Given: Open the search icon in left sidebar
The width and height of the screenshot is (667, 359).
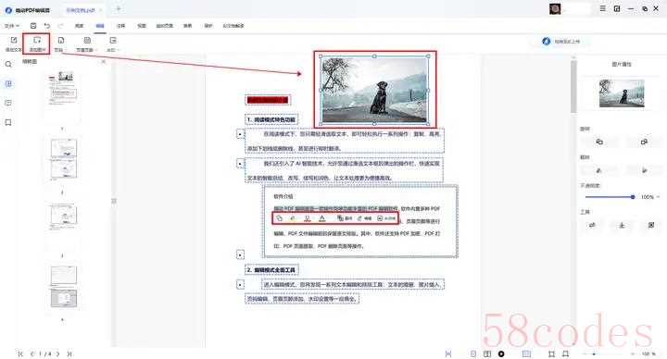Looking at the screenshot, I should [8, 65].
